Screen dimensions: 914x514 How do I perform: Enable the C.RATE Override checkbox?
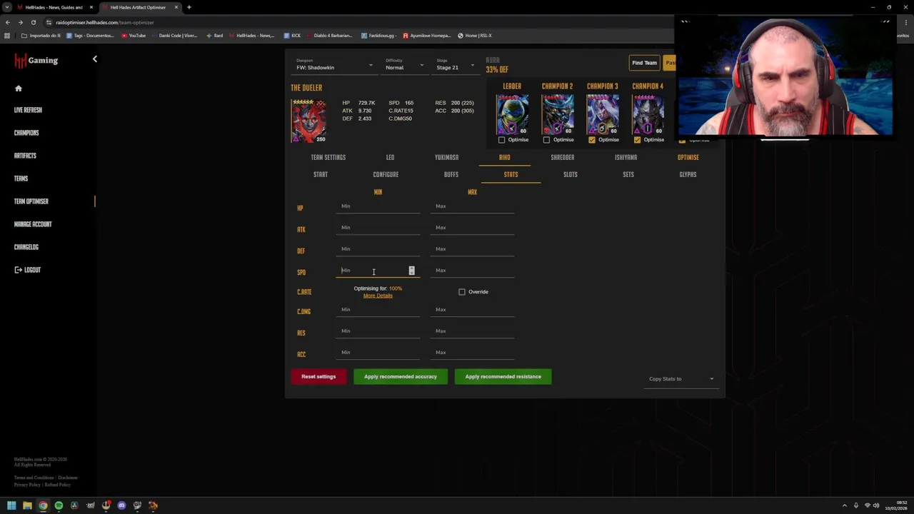[462, 292]
